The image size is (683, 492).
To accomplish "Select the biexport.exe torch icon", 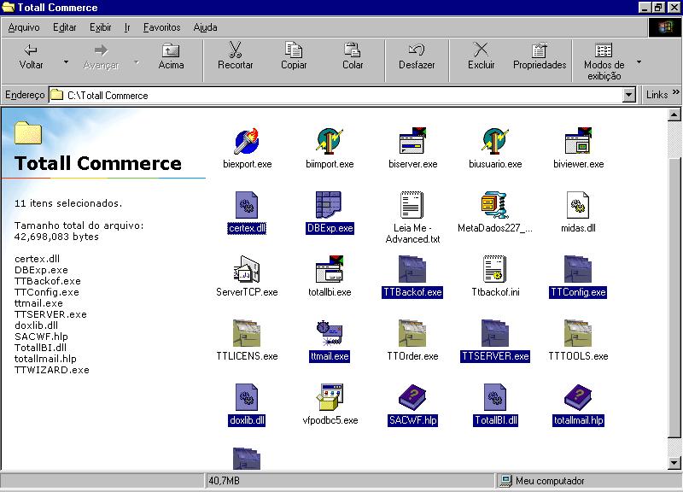I will (247, 141).
